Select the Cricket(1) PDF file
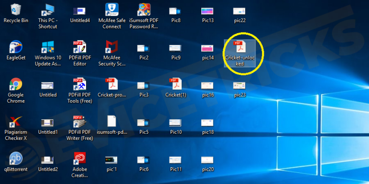 [176, 84]
